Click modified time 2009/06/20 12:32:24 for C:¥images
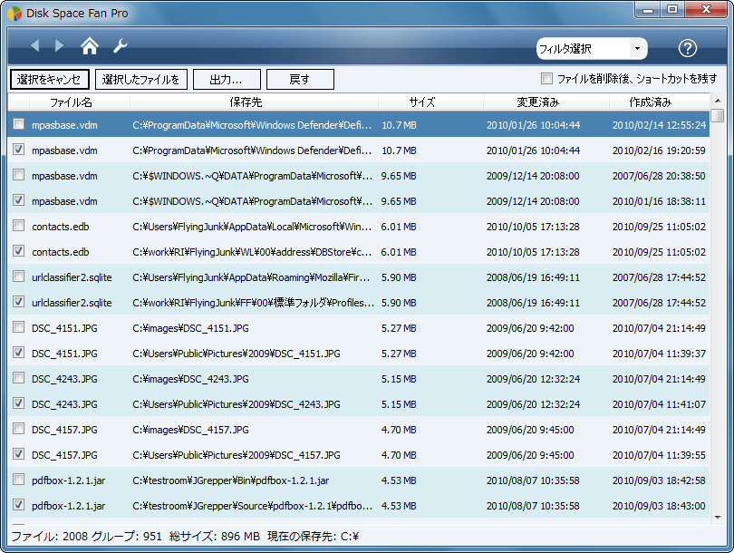 coord(533,379)
